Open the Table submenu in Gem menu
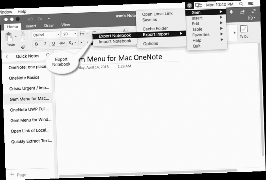The image size is (266, 180). pyautogui.click(x=207, y=29)
